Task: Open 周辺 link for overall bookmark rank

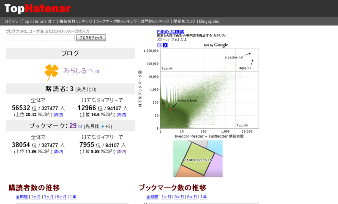Action: [58, 152]
